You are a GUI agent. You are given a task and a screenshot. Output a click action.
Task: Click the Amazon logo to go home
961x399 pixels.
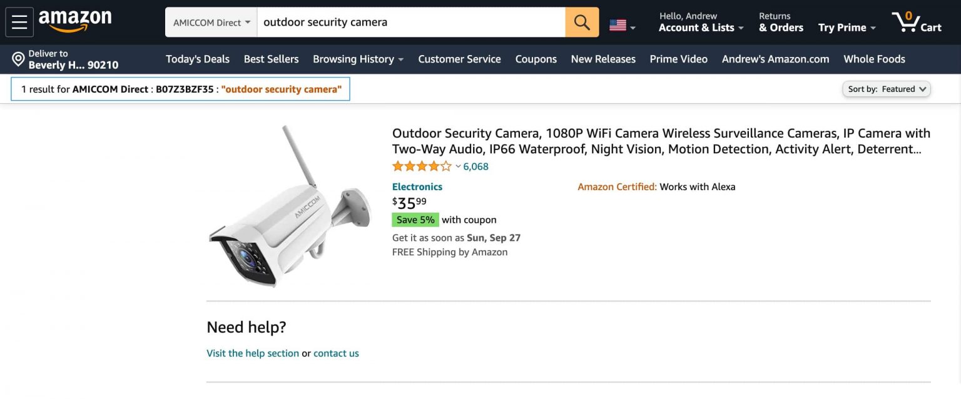74,21
